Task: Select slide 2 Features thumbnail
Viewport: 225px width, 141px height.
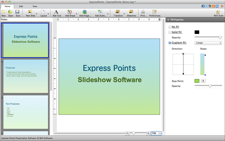Action: coord(26,76)
